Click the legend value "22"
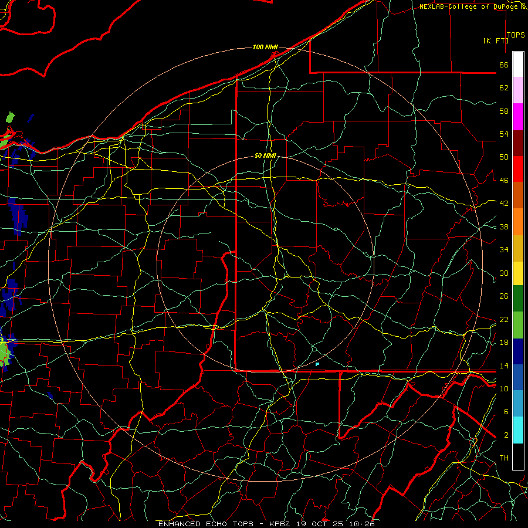 click(504, 319)
